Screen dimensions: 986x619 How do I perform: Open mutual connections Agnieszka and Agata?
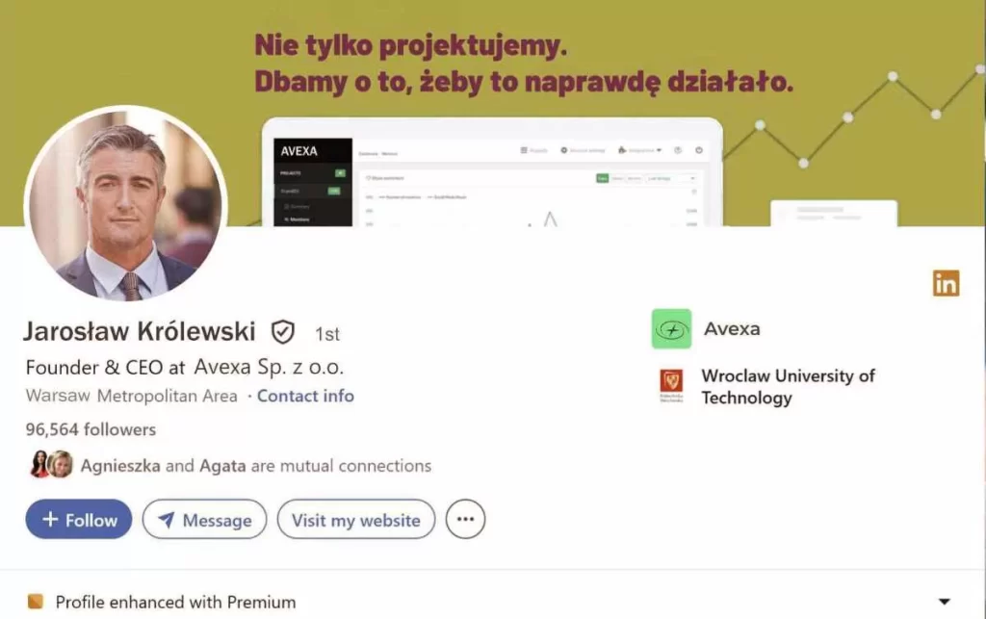[x=256, y=466]
